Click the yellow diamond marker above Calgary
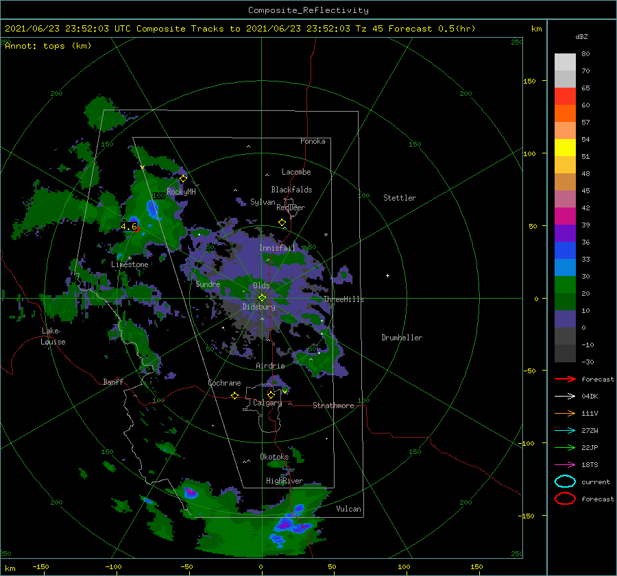The height and width of the screenshot is (576, 617). click(x=271, y=395)
